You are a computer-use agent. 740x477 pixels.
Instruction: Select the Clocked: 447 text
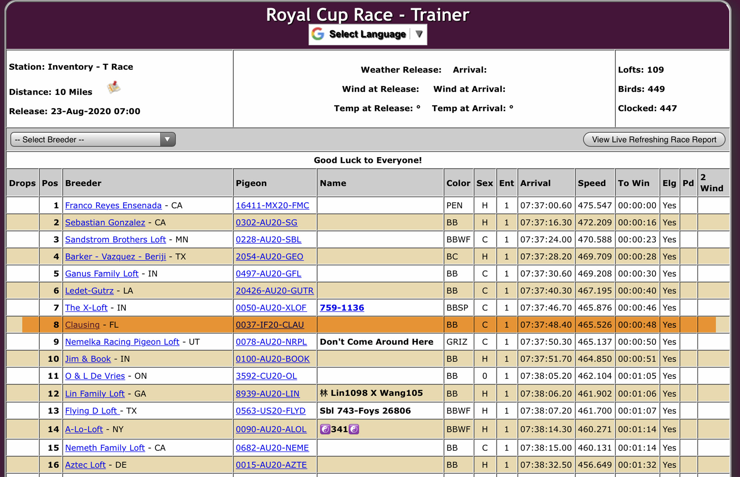click(x=647, y=108)
